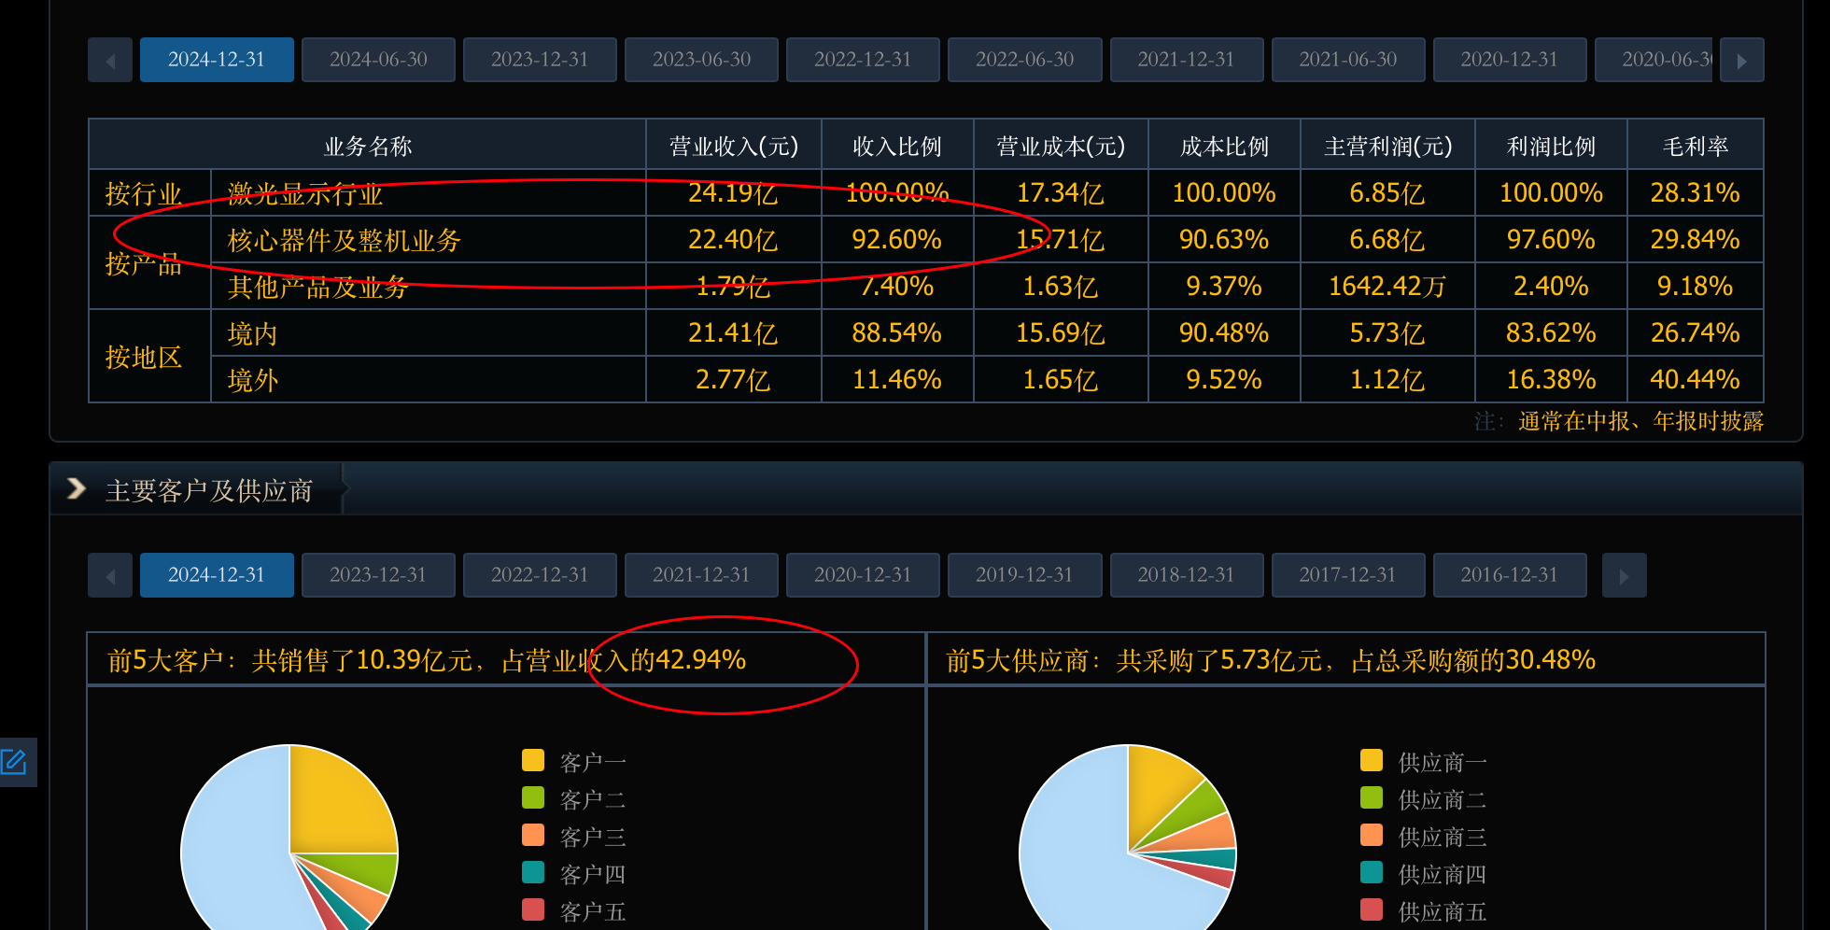Select the 2024-12-31 tab in business breakdown
Screen dimensions: 1830x930
217,60
